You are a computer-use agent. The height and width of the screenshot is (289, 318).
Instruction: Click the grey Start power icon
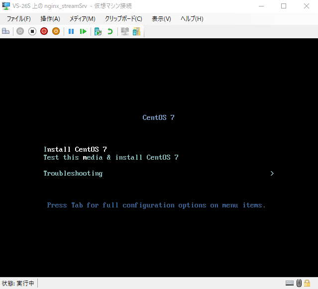20,31
